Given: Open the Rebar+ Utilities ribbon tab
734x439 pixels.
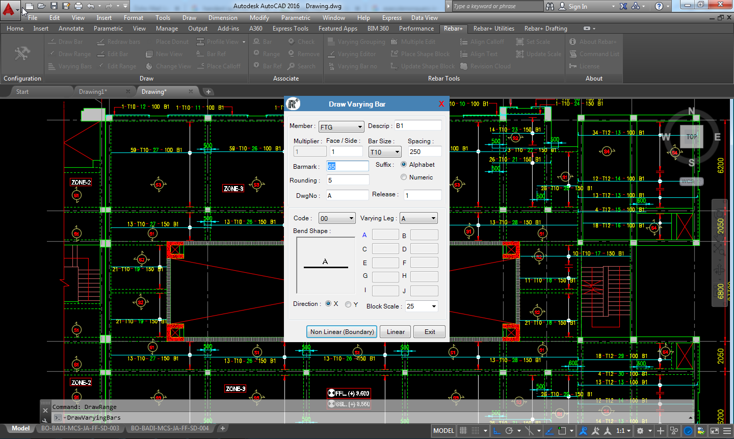Looking at the screenshot, I should pyautogui.click(x=493, y=29).
